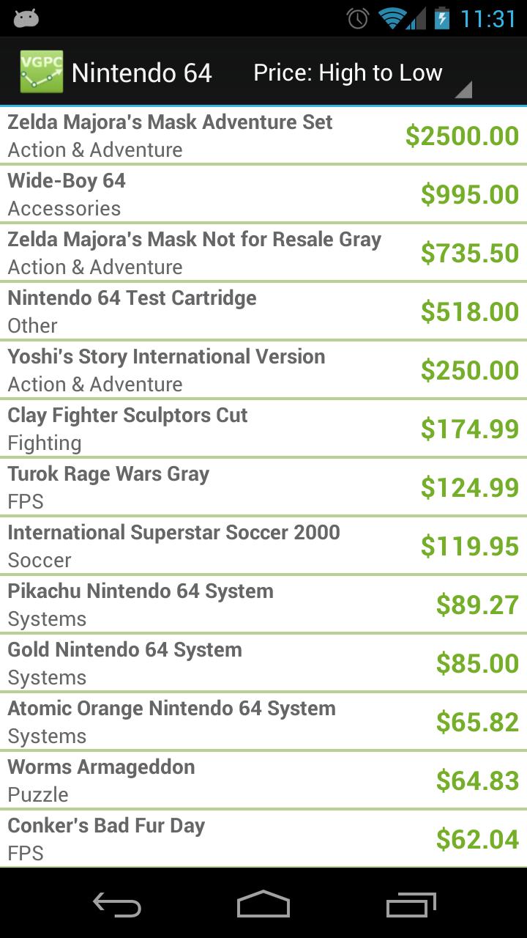Image resolution: width=527 pixels, height=938 pixels.
Task: Tap the dropdown disclosure triangle in the action bar
Action: [x=464, y=91]
